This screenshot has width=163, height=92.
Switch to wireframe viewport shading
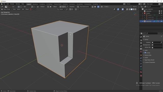pyautogui.click(x=130, y=9)
